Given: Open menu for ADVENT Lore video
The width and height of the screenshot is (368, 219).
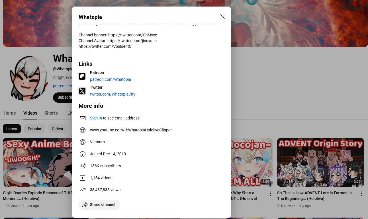Looking at the screenshot, I should click(362, 194).
